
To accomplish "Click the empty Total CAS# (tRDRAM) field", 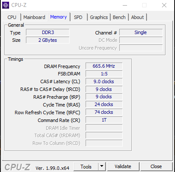I will (x=104, y=135).
